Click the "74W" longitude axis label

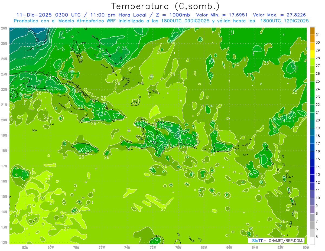click(x=127, y=247)
